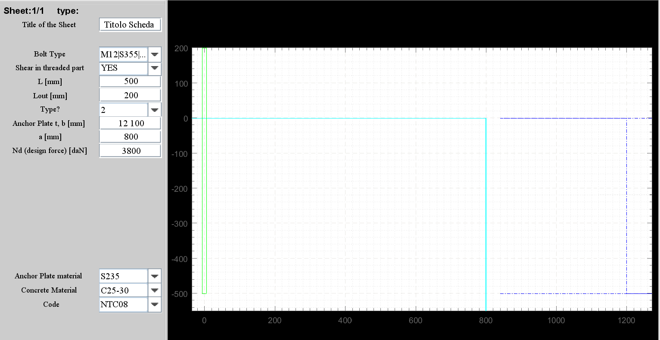Expand the Shear in threaded part dropdown

coord(155,68)
